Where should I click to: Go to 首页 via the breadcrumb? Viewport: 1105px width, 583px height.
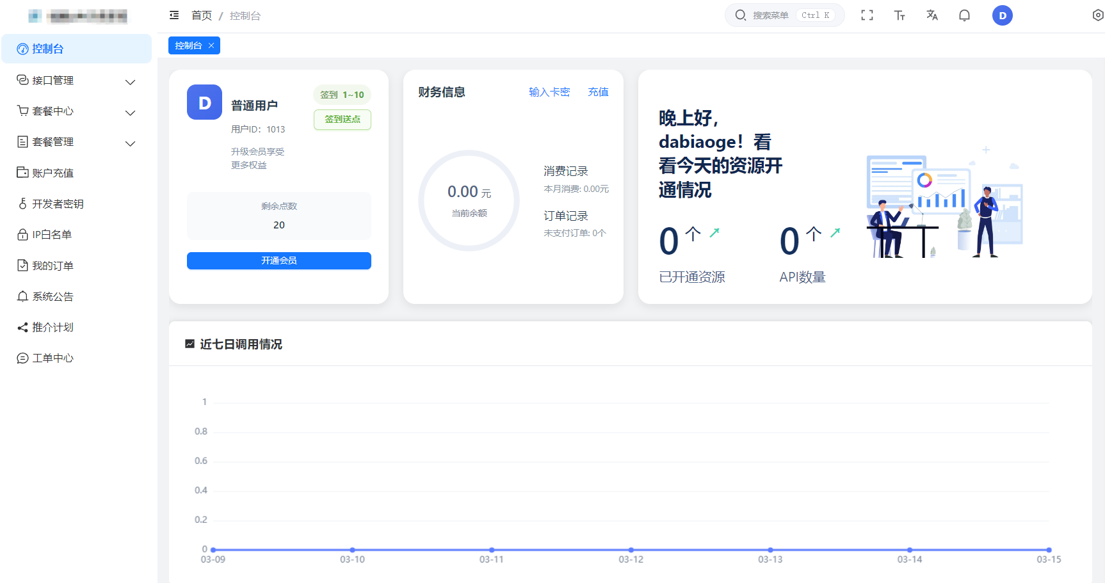click(201, 15)
